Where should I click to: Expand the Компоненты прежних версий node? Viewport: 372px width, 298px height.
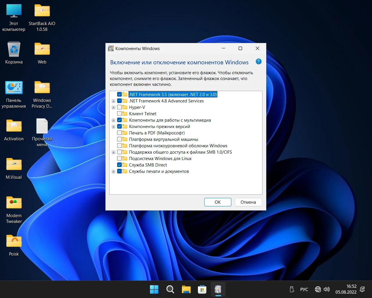click(113, 127)
